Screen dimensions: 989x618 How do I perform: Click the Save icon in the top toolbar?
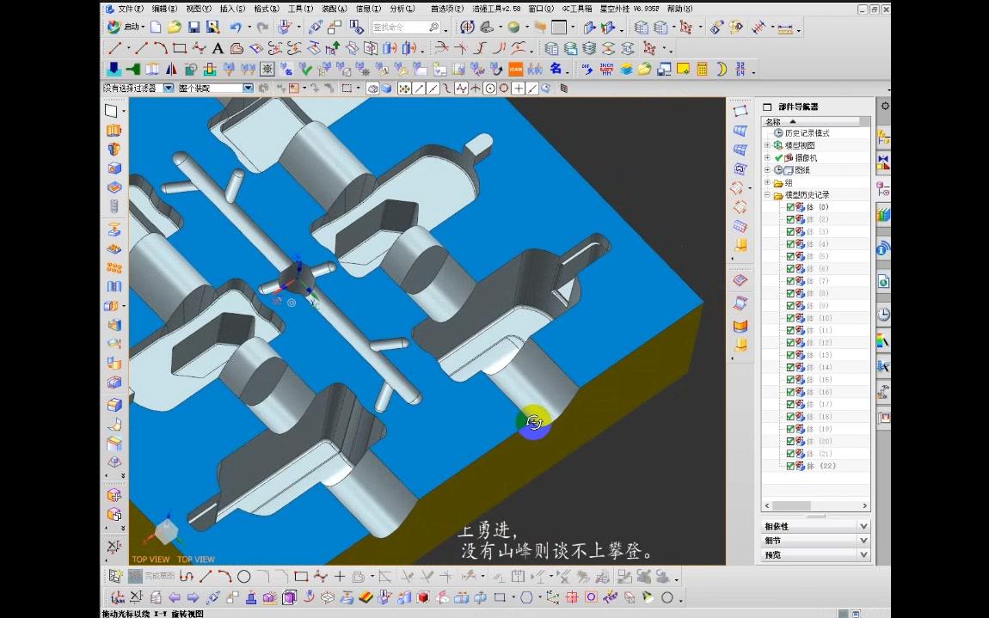[194, 28]
